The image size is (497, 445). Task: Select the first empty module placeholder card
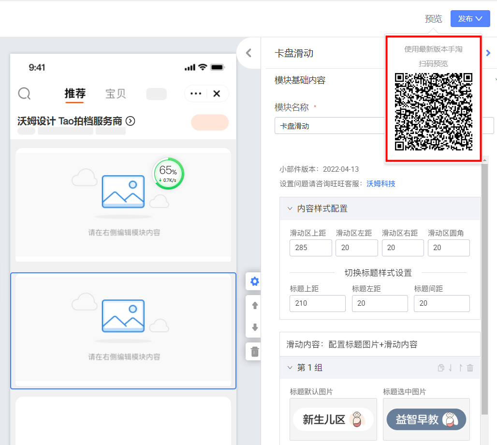pyautogui.click(x=123, y=205)
